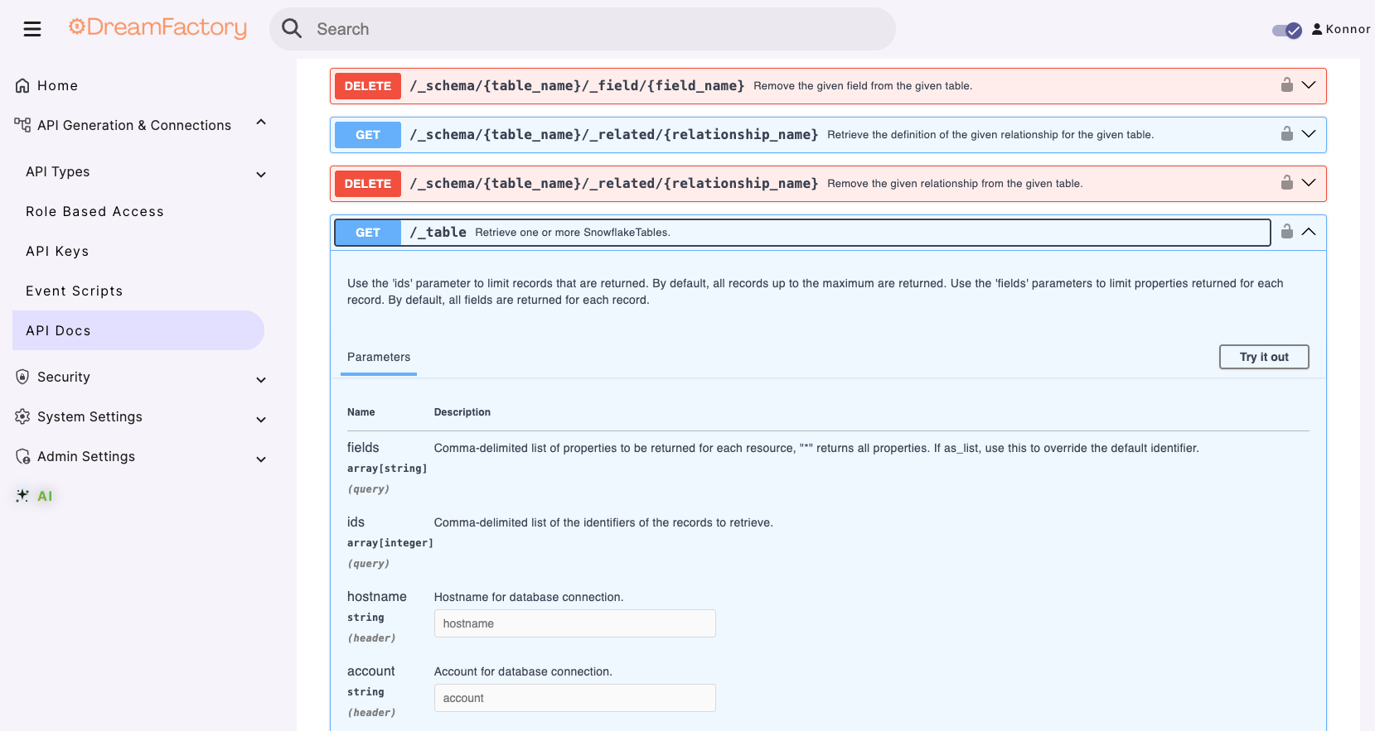Click the 'array[string]' type label

click(x=387, y=469)
